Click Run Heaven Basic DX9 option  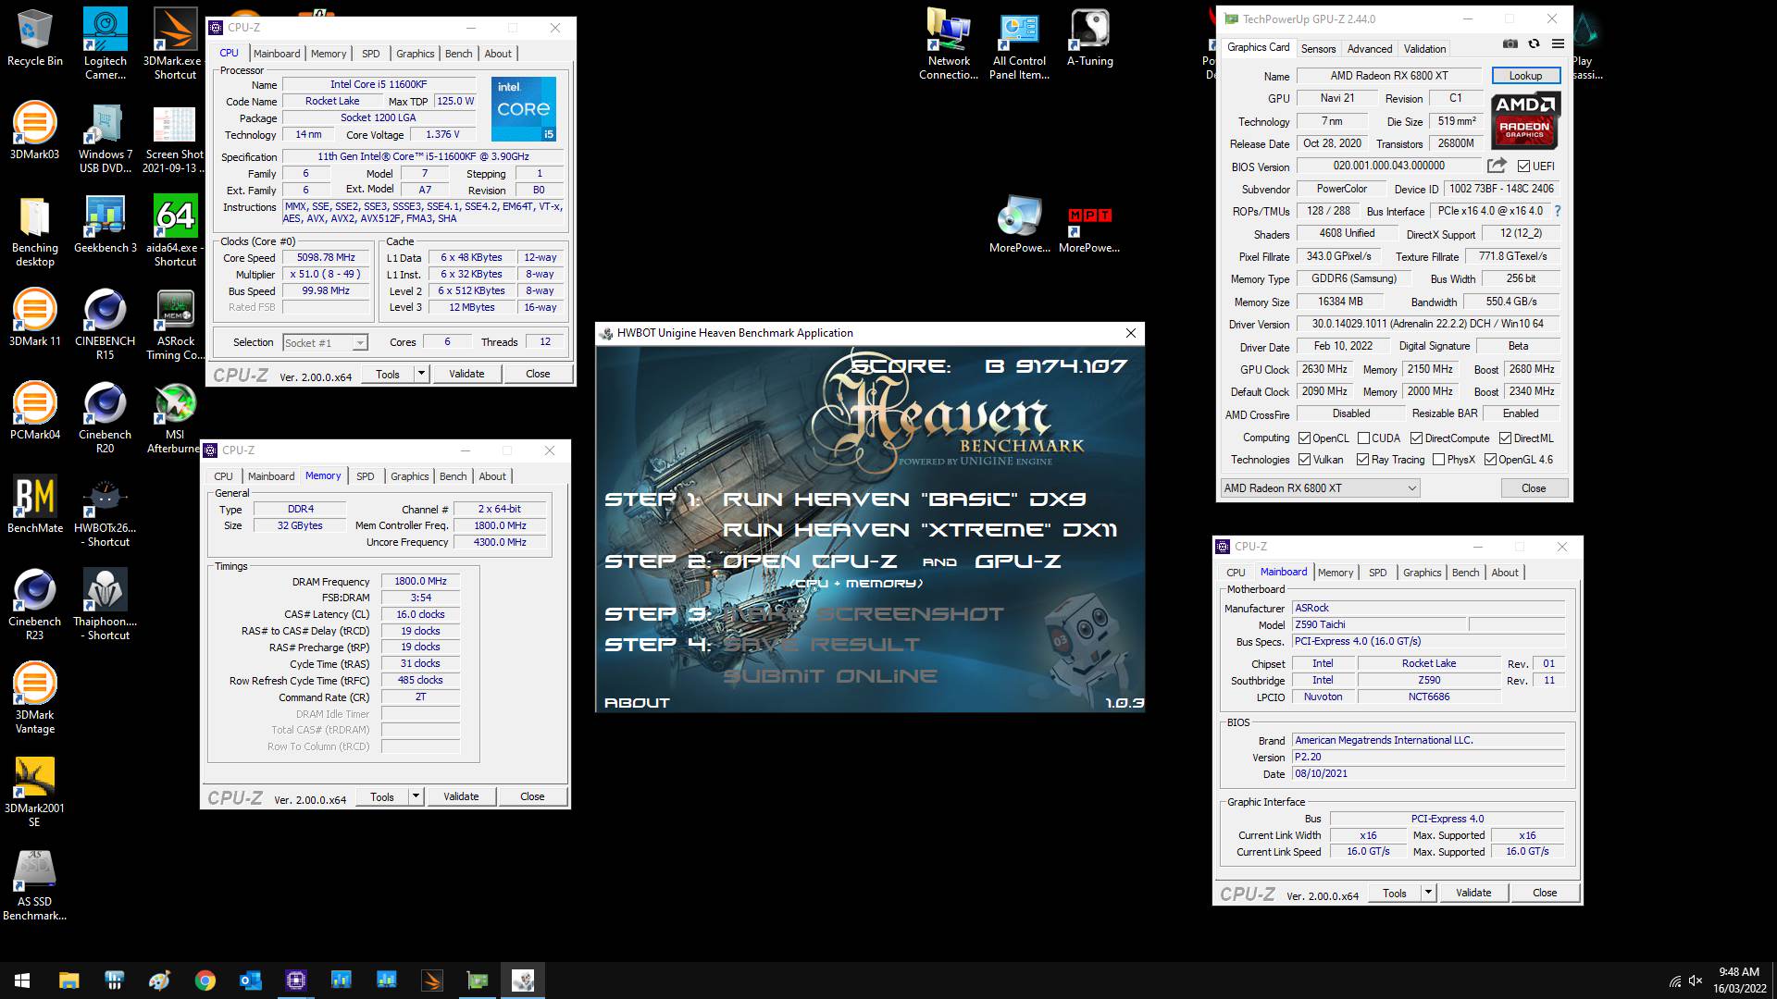(x=904, y=499)
